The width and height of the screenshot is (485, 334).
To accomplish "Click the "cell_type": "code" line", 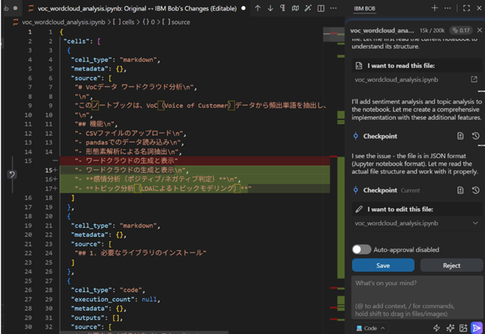I will tap(108, 290).
